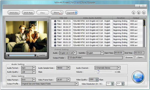Click the Output column header
150x90 pixels.
pos(136,18)
